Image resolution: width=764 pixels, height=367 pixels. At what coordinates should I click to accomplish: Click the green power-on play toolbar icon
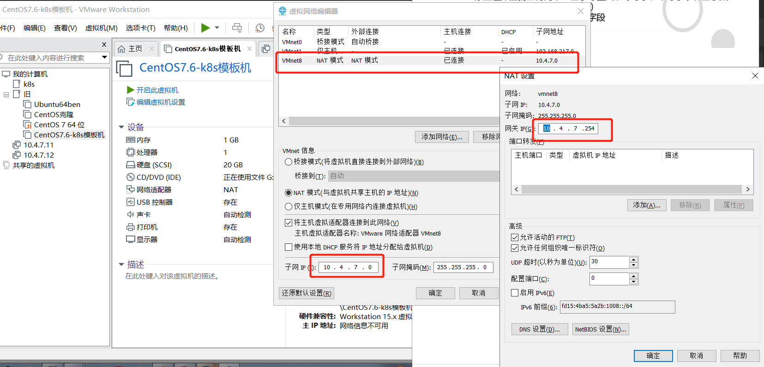click(205, 28)
